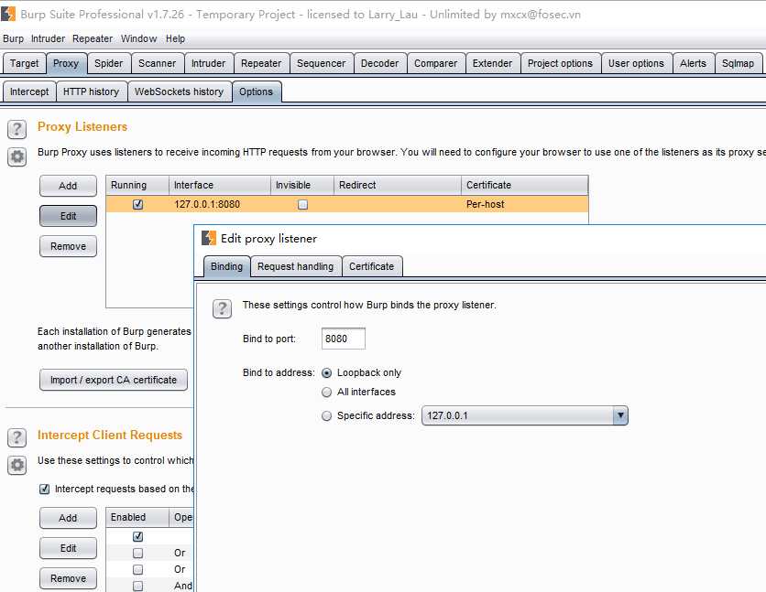Viewport: 766px width, 592px height.
Task: Open Proxy Listeners gear settings icon
Action: pyautogui.click(x=16, y=157)
